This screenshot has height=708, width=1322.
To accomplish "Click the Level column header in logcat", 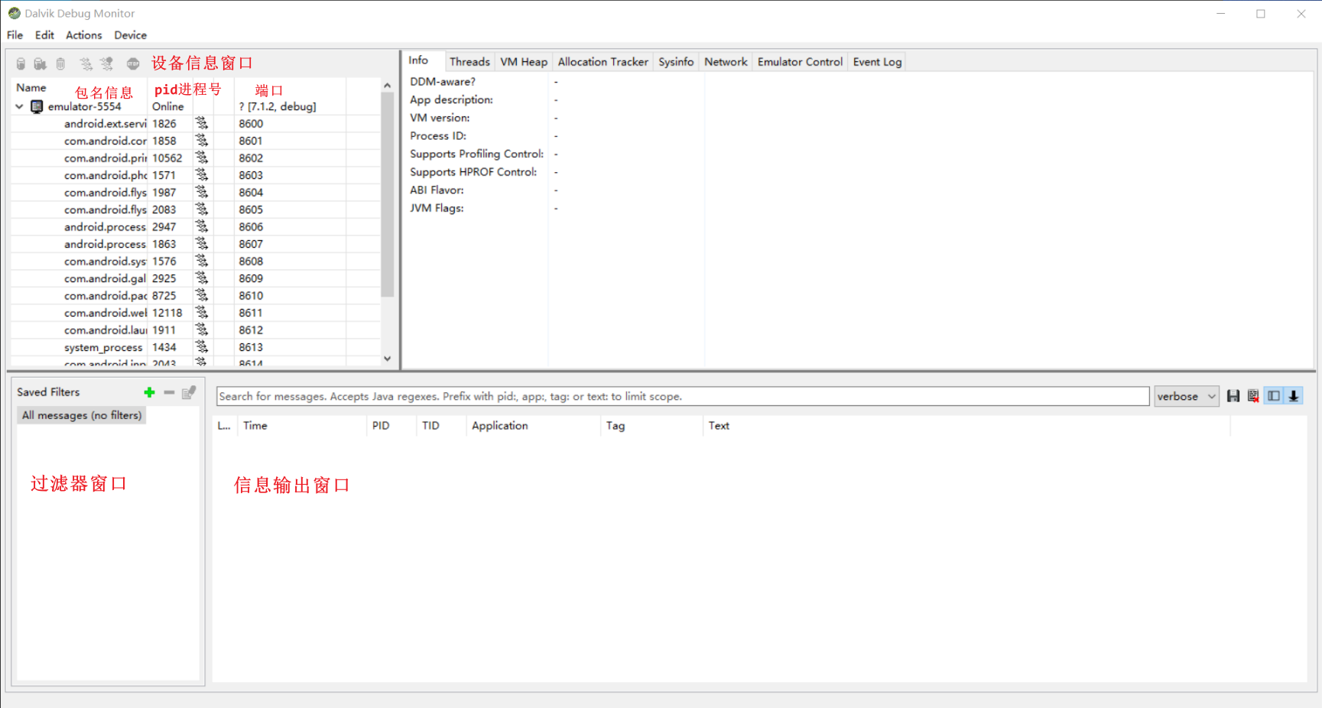I will tap(223, 426).
